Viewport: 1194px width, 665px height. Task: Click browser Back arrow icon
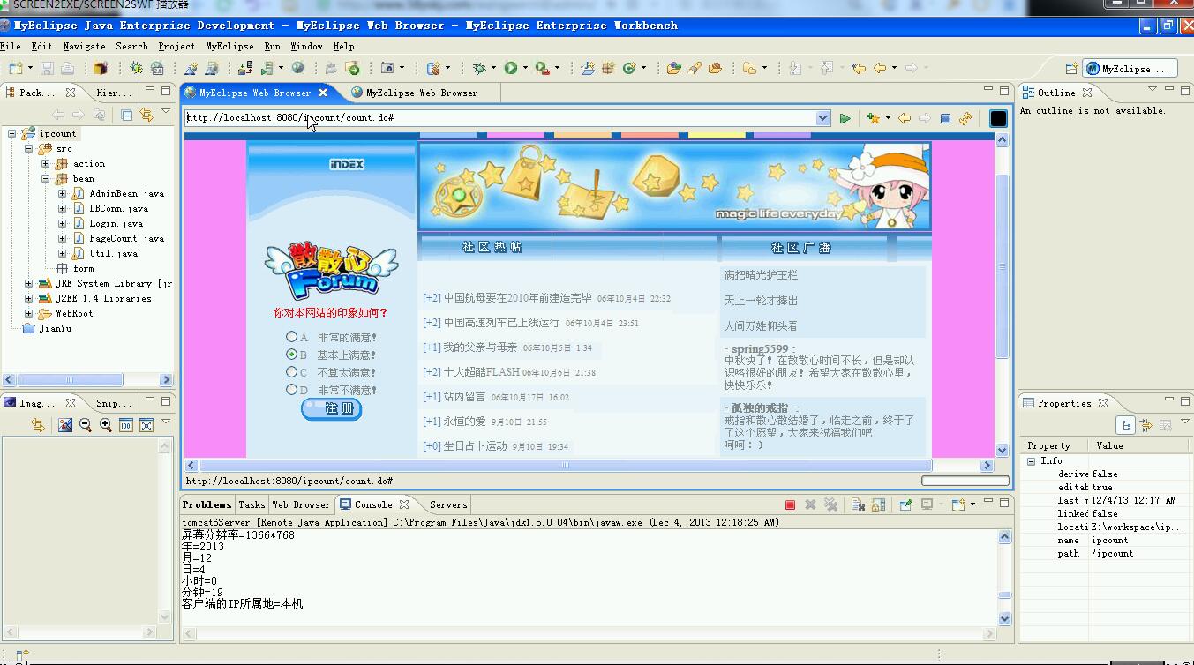(x=905, y=118)
